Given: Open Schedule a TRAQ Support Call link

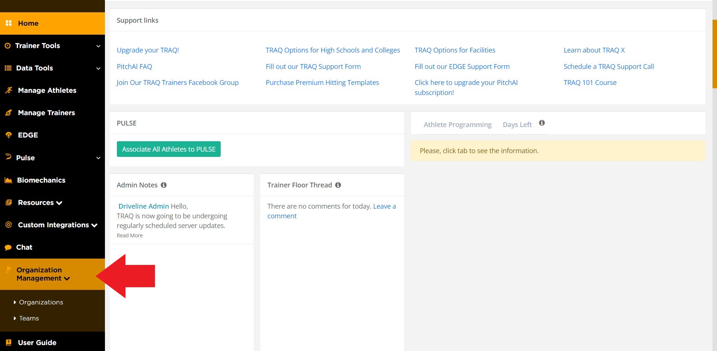Looking at the screenshot, I should [609, 66].
